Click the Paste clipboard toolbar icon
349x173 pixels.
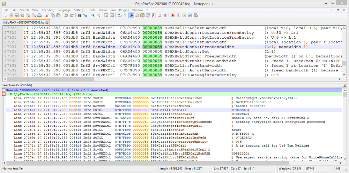pos(58,15)
